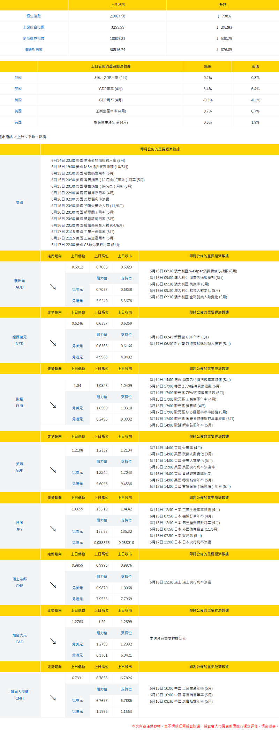Select the 瑞士法郎 CHF currency label
Screen dimensions: 279x730
pyautogui.click(x=20, y=582)
